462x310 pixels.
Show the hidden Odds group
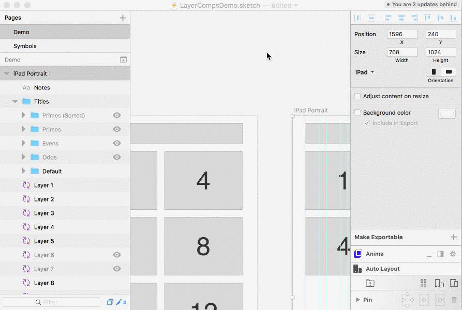117,157
